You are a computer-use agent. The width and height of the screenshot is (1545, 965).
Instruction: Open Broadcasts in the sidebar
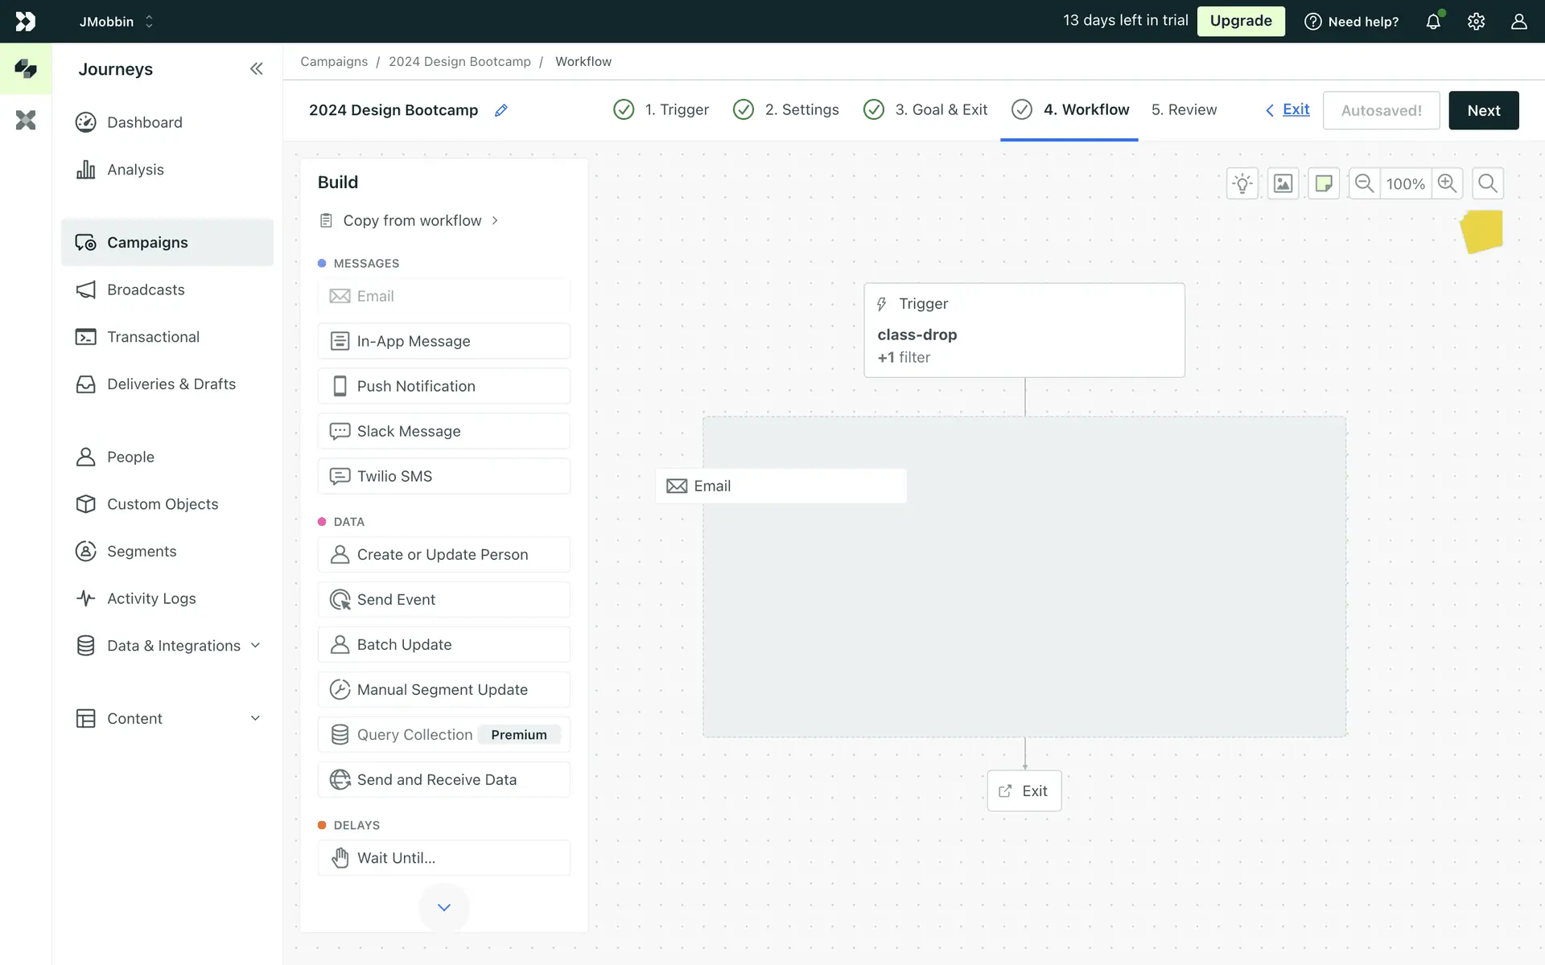click(x=146, y=289)
